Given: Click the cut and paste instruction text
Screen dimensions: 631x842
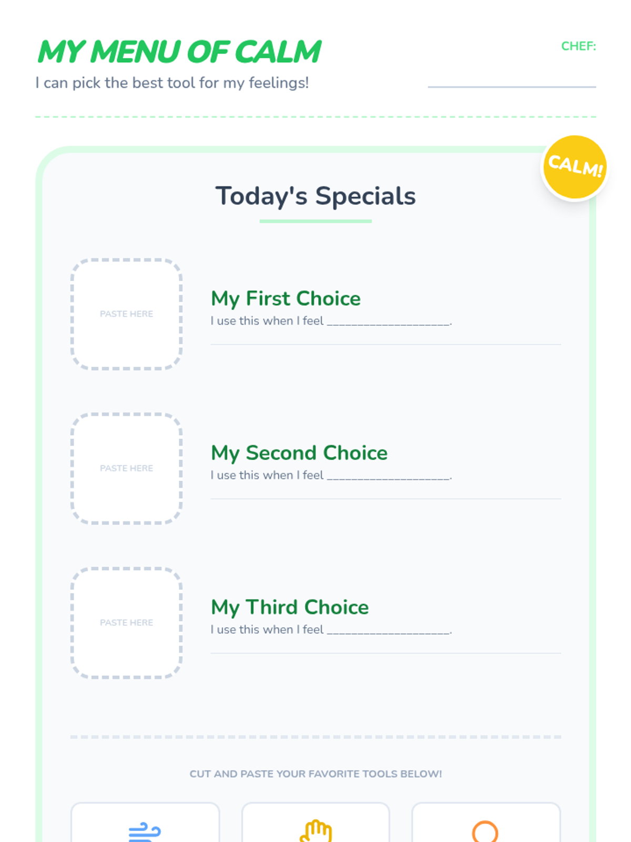Looking at the screenshot, I should click(x=315, y=774).
